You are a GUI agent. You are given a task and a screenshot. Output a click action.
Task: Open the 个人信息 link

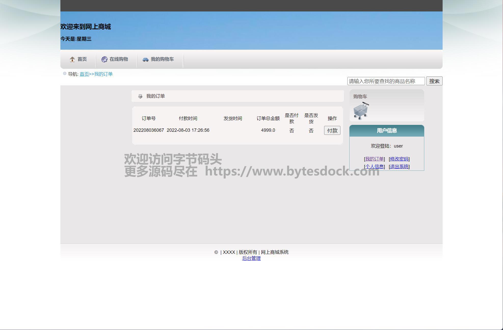[374, 167]
